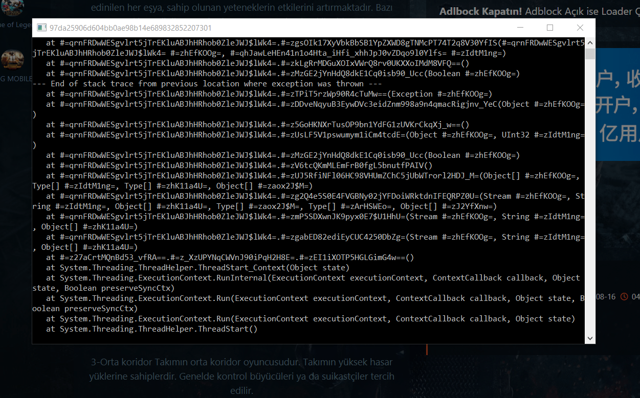This screenshot has width=640, height=398.
Task: Click the stack line containing zTPiT5rzWp90R4cTuMw
Action: click(269, 94)
